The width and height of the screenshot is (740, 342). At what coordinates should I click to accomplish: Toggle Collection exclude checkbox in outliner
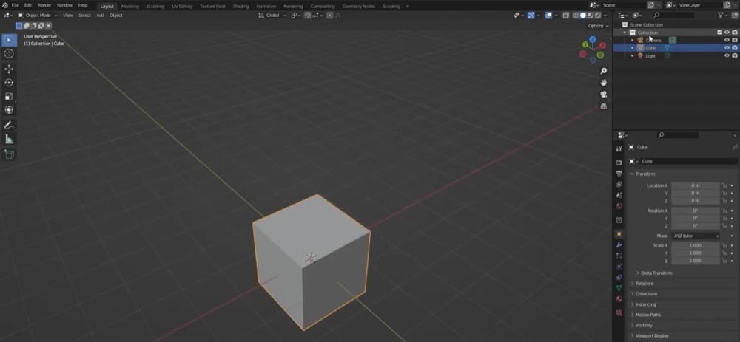pyautogui.click(x=719, y=33)
